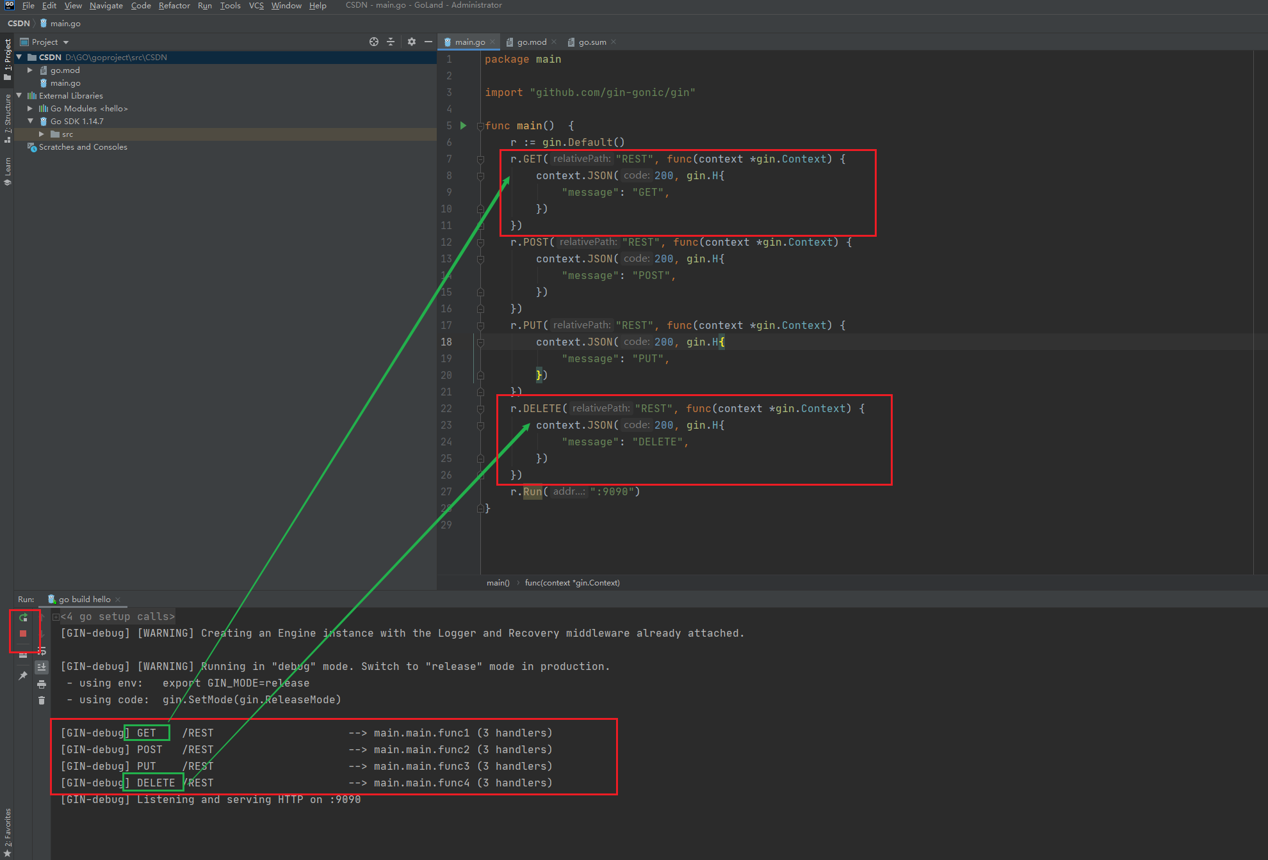Click run gutter arrow beside func main
Image resolution: width=1268 pixels, height=860 pixels.
463,125
